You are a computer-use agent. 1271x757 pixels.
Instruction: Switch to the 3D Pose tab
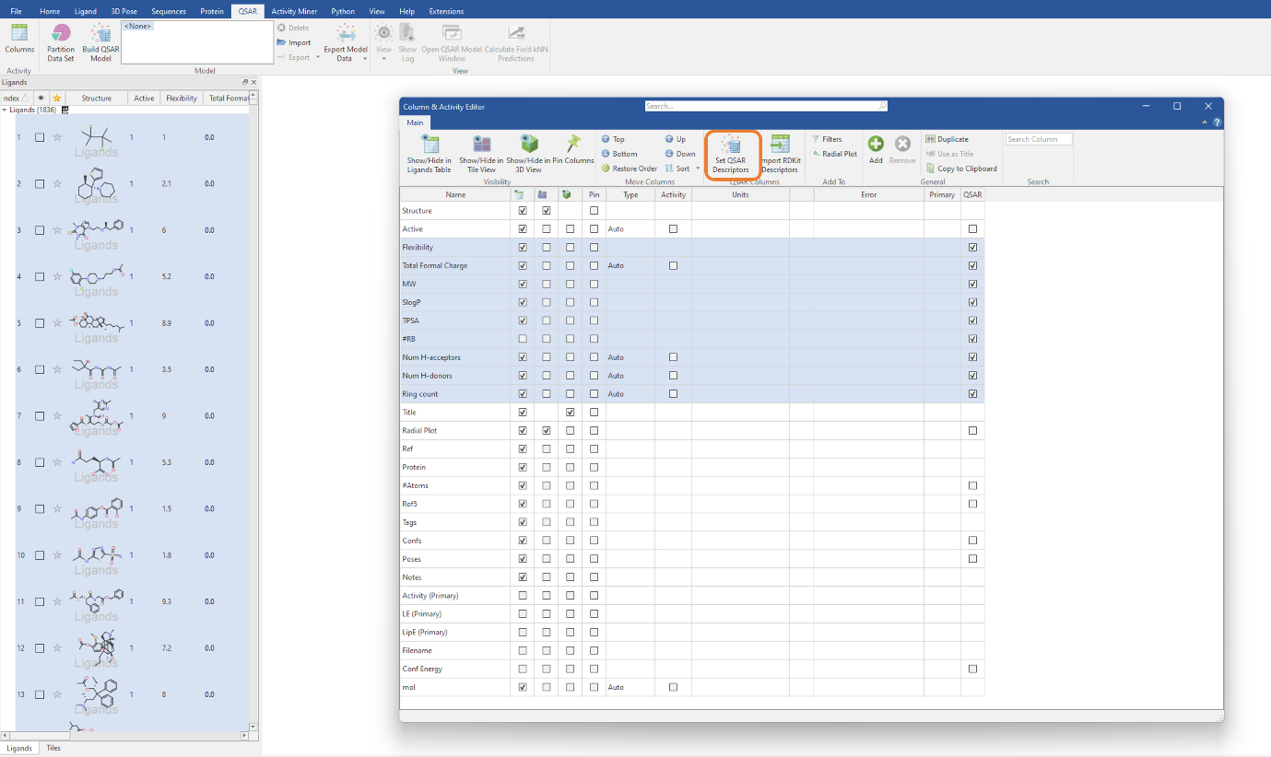click(124, 11)
